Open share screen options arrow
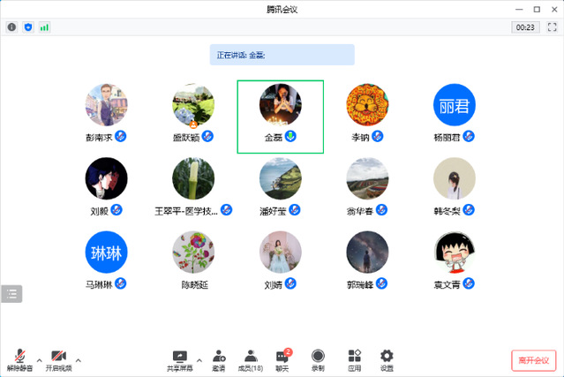This screenshot has width=564, height=377. pyautogui.click(x=199, y=358)
